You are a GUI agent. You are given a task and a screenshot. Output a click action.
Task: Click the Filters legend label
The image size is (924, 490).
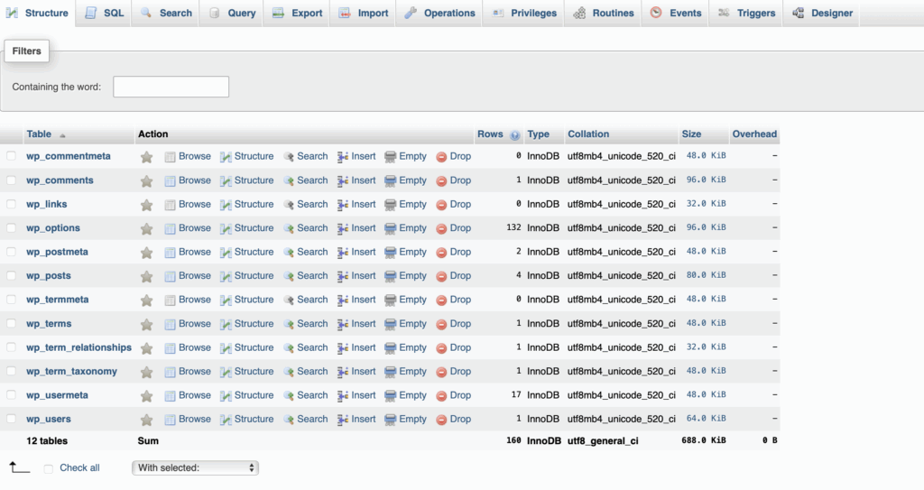[x=26, y=51]
